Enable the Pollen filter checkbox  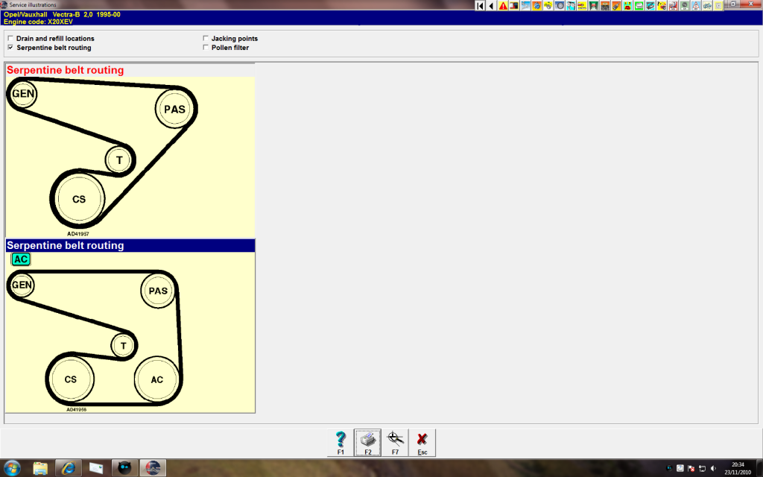coord(206,48)
